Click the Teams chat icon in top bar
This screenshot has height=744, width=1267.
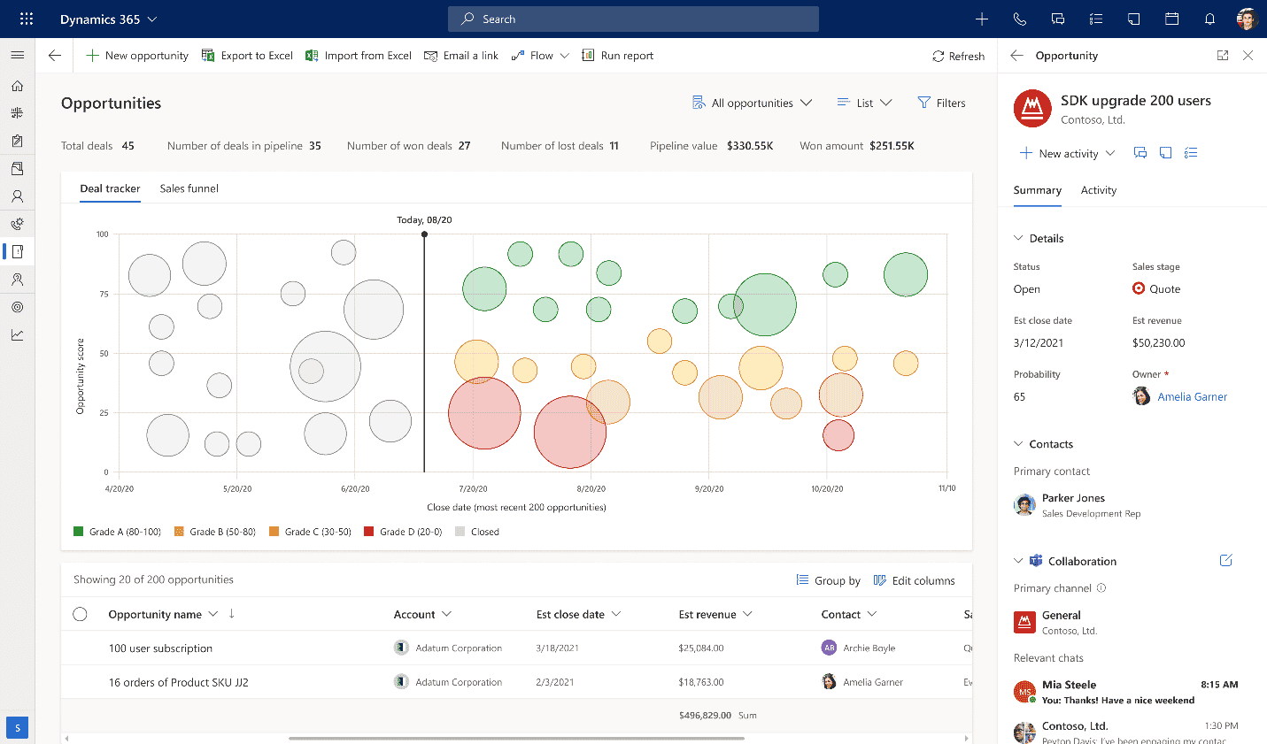(x=1057, y=19)
